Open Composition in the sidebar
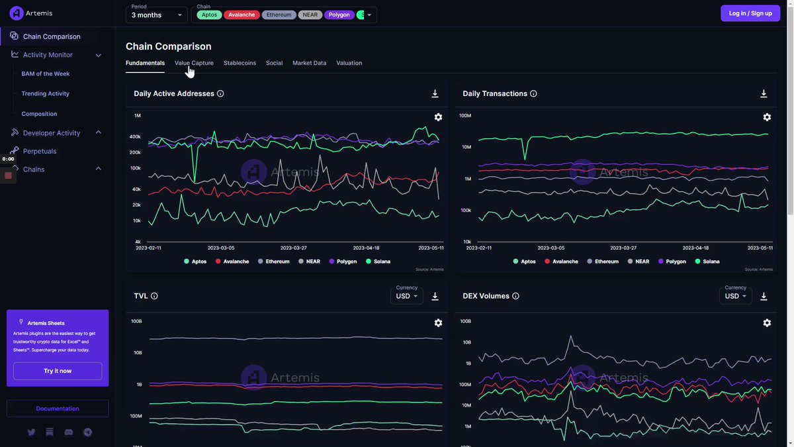 point(39,114)
